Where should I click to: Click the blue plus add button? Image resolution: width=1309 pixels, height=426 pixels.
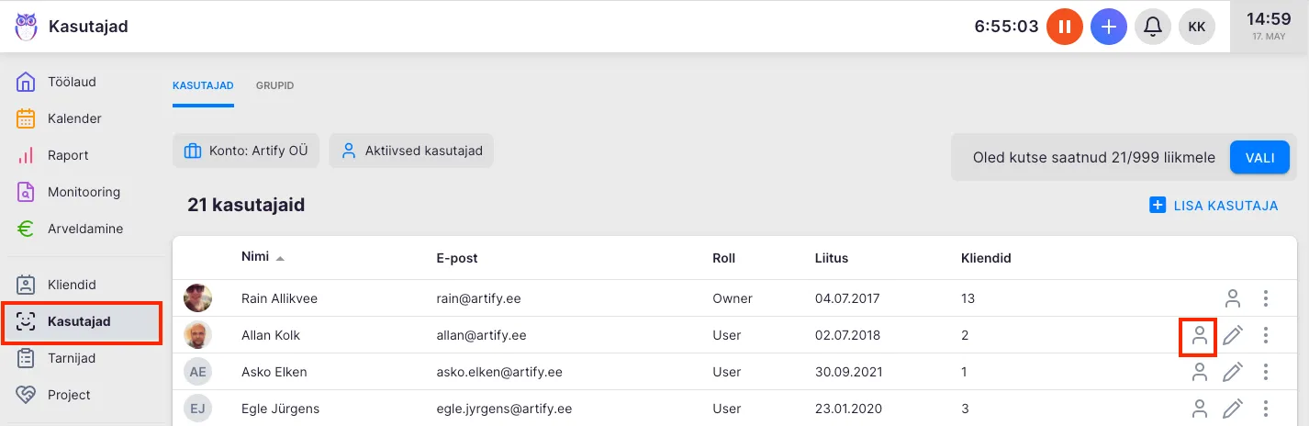(1109, 27)
